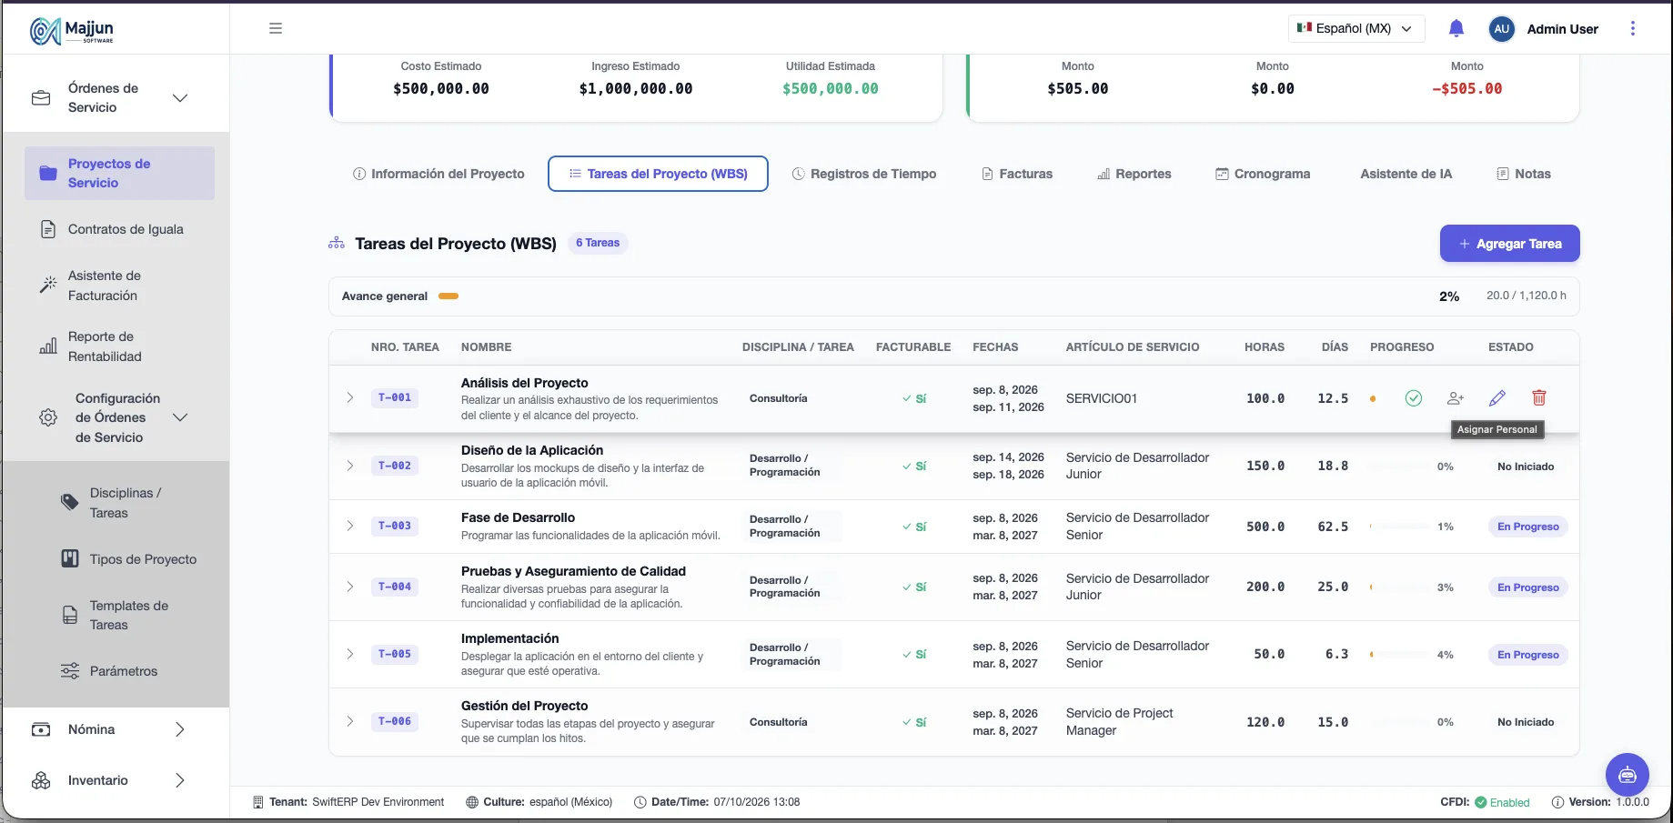Click the AU user avatar

point(1501,29)
